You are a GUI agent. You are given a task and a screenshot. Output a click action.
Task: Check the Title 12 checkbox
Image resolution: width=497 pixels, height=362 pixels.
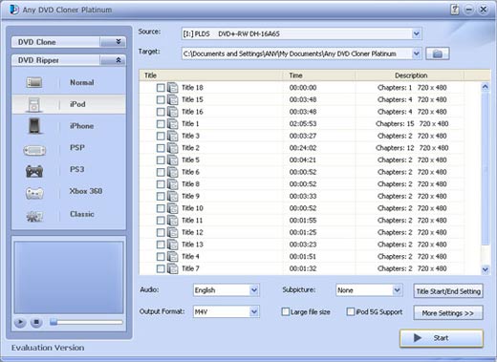[x=161, y=233]
